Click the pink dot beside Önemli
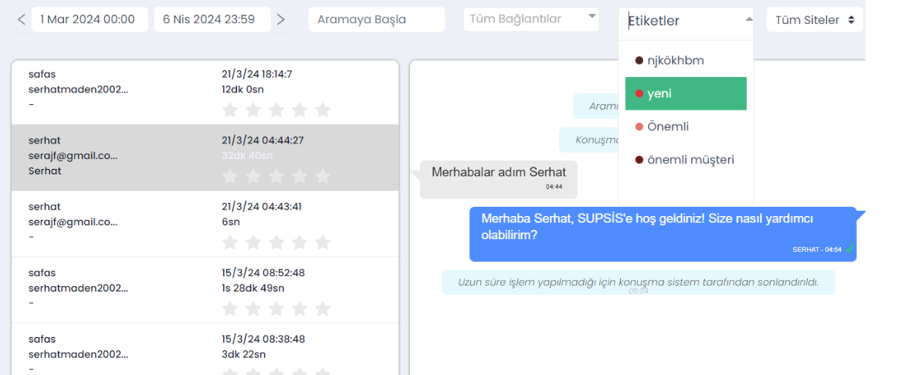Image resolution: width=898 pixels, height=375 pixels. tap(639, 127)
